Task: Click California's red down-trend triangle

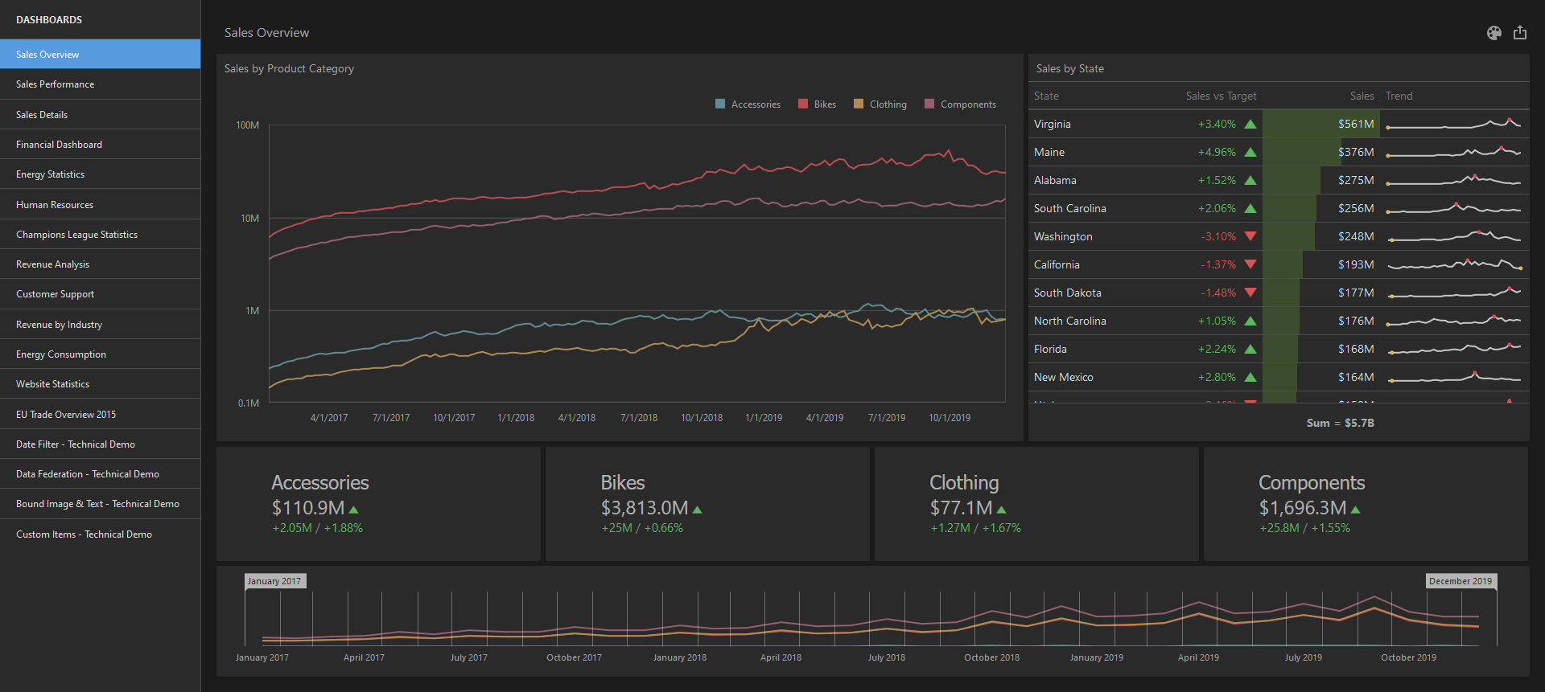Action: pyautogui.click(x=1250, y=264)
